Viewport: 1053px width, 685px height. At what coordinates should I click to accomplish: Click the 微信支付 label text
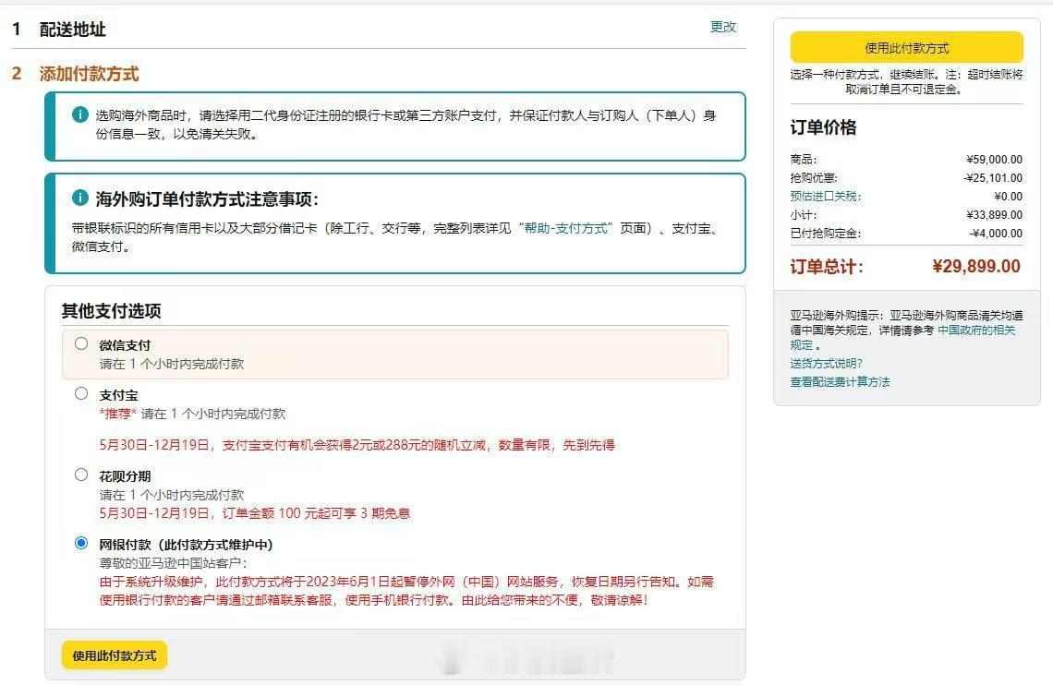click(x=125, y=345)
